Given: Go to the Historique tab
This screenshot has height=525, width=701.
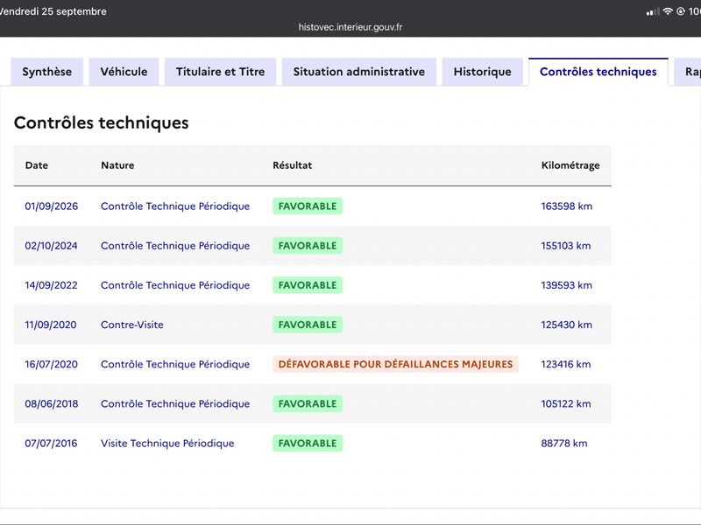Looking at the screenshot, I should point(483,72).
